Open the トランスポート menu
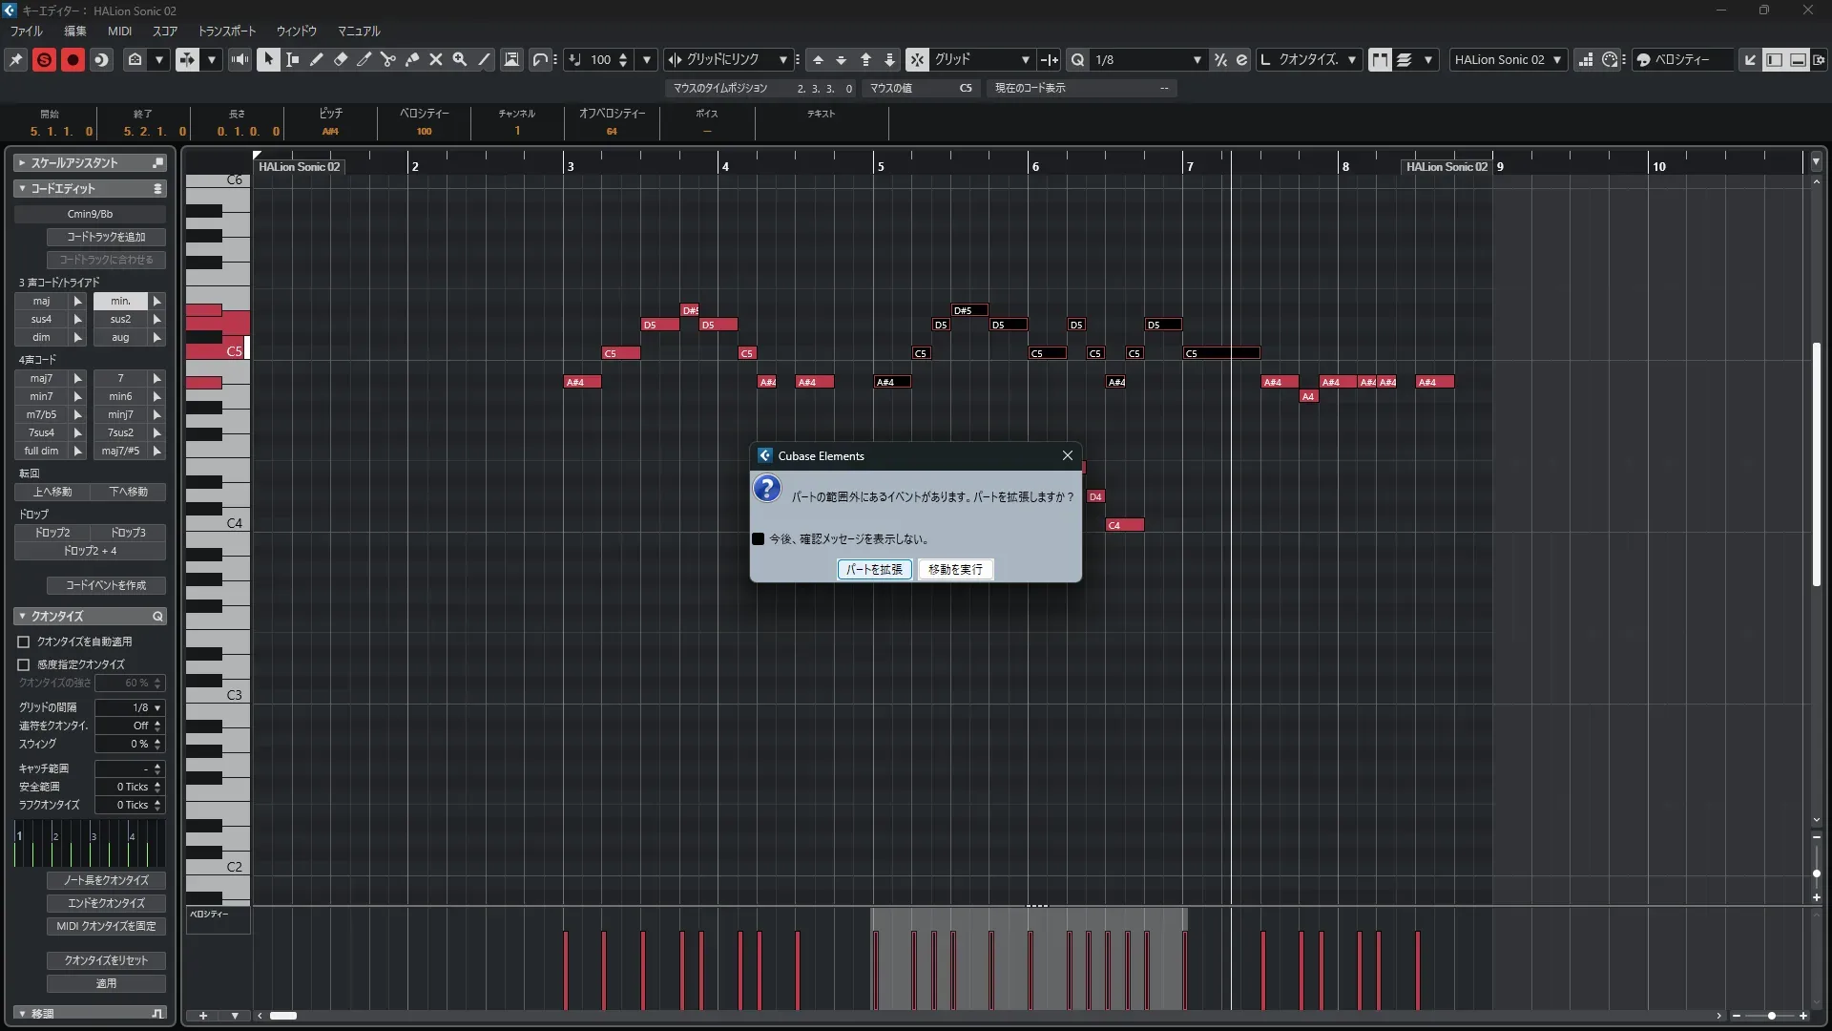This screenshot has height=1031, width=1832. click(x=226, y=32)
